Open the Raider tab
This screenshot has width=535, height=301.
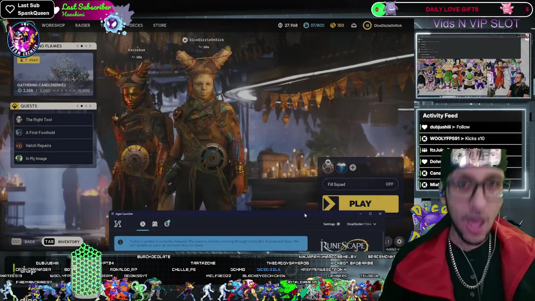(x=82, y=26)
